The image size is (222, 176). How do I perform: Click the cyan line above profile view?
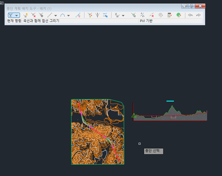tap(170, 101)
